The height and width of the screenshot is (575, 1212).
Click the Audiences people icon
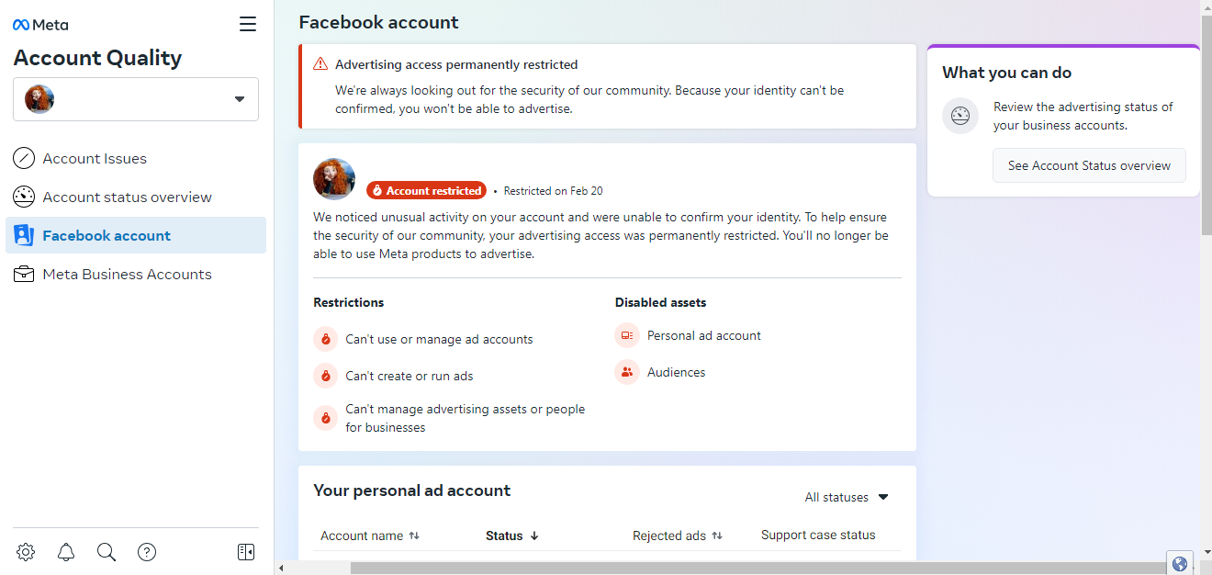(627, 372)
